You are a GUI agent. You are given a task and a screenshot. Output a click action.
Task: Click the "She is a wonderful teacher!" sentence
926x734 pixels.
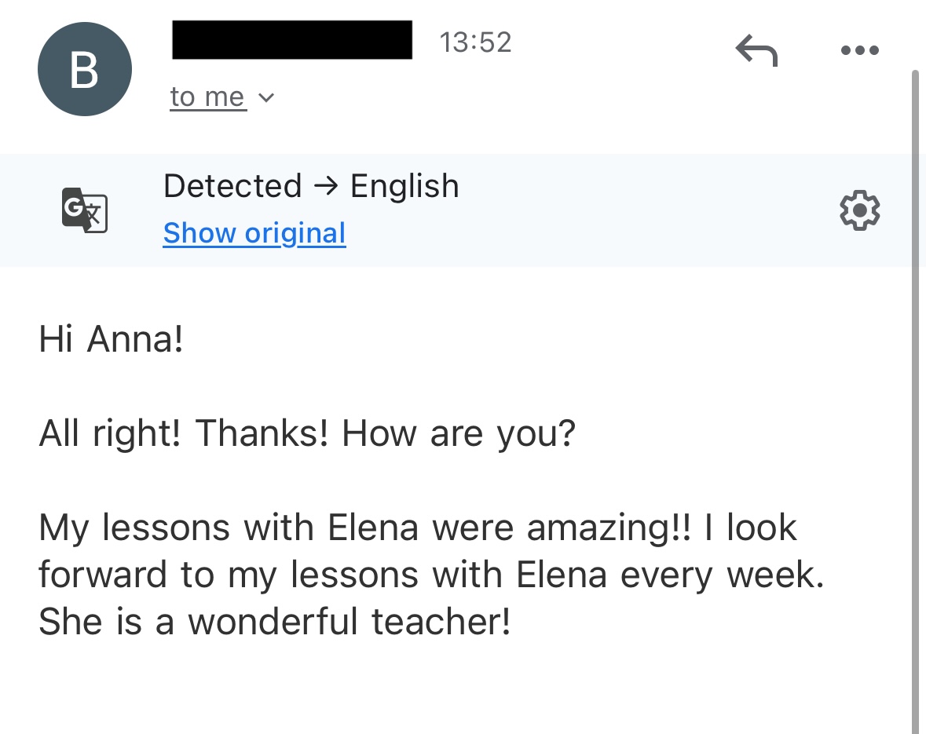coord(275,622)
